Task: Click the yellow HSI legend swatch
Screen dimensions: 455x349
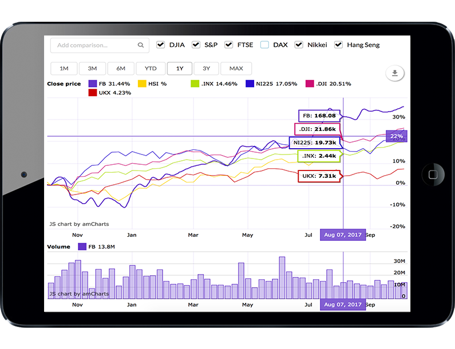Action: click(143, 84)
